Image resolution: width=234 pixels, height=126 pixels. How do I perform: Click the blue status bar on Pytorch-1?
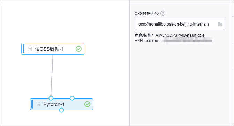(32, 104)
